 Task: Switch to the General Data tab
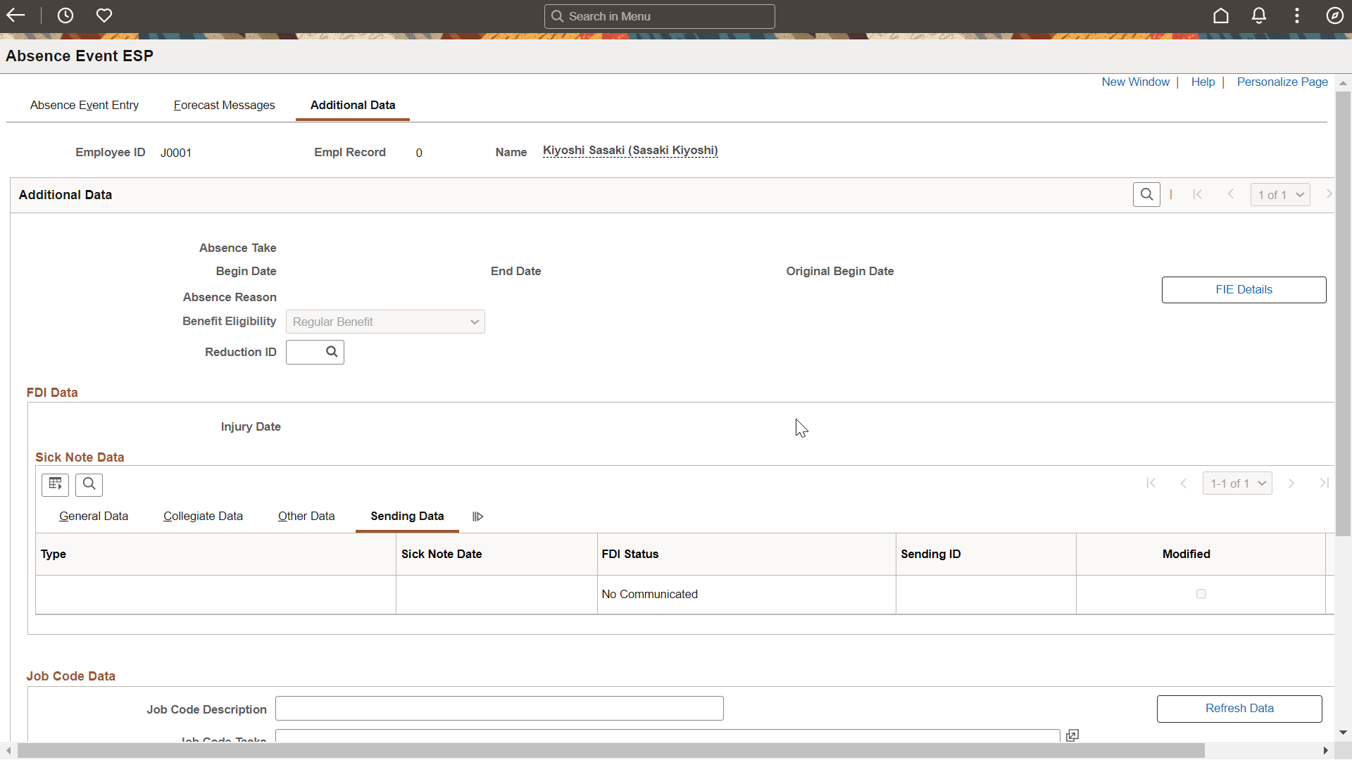point(94,516)
